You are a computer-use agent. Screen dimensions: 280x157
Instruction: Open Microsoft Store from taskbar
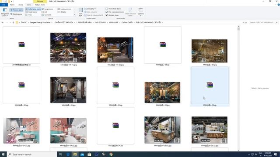(89, 154)
